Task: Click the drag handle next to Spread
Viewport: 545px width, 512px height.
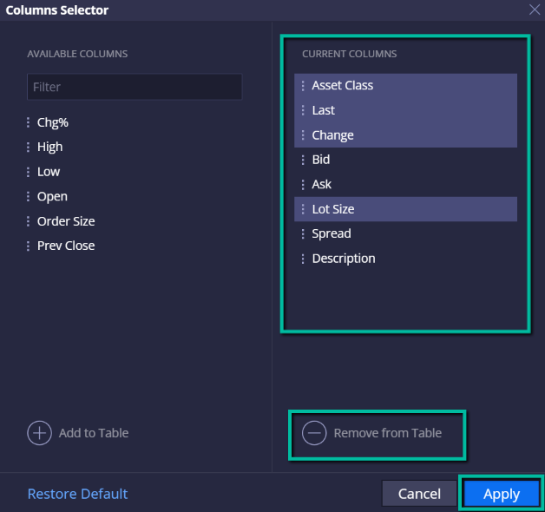Action: 303,233
